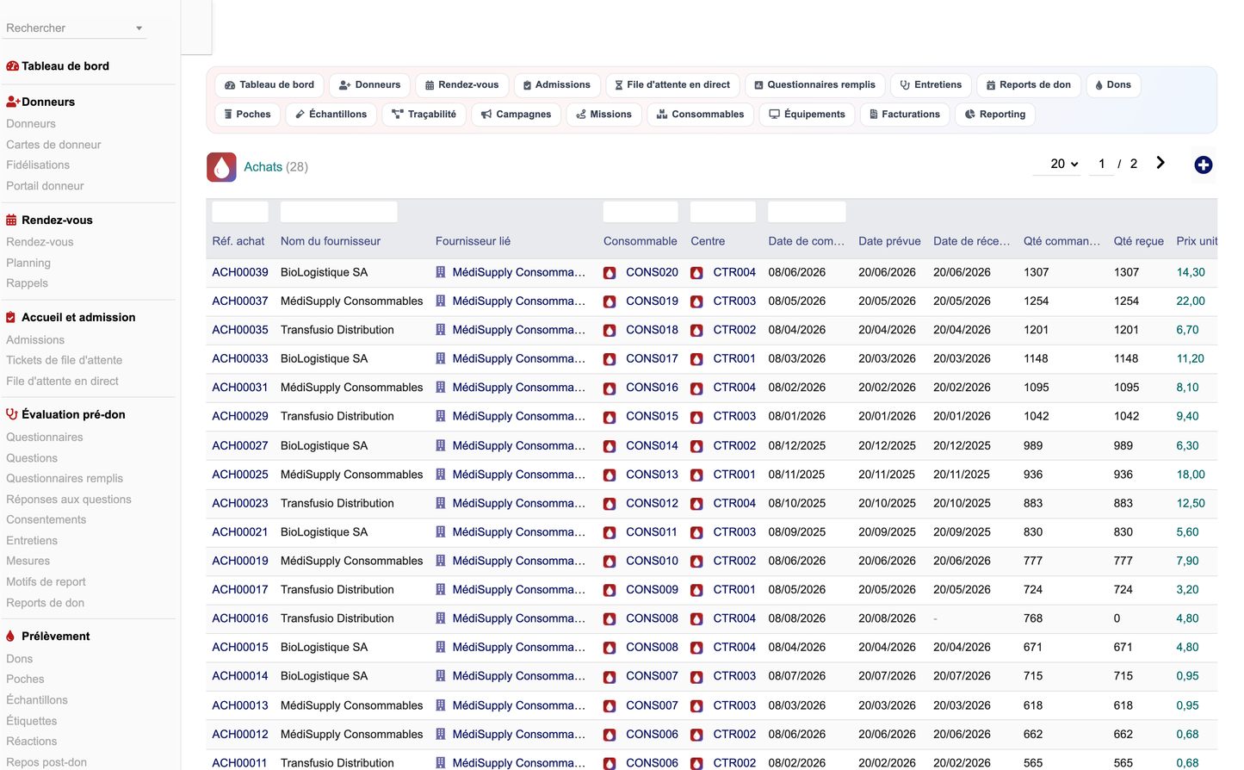Click the blood drop Achats icon
This screenshot has width=1244, height=770.
(x=221, y=166)
